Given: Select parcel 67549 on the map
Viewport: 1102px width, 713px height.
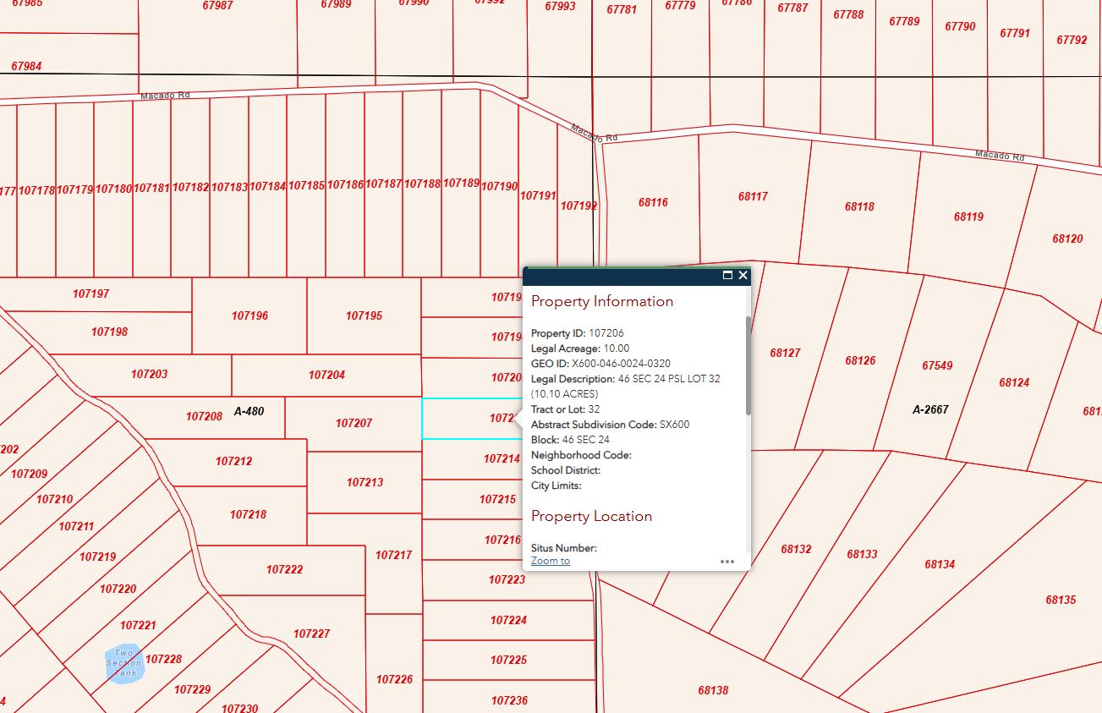Looking at the screenshot, I should [x=936, y=366].
